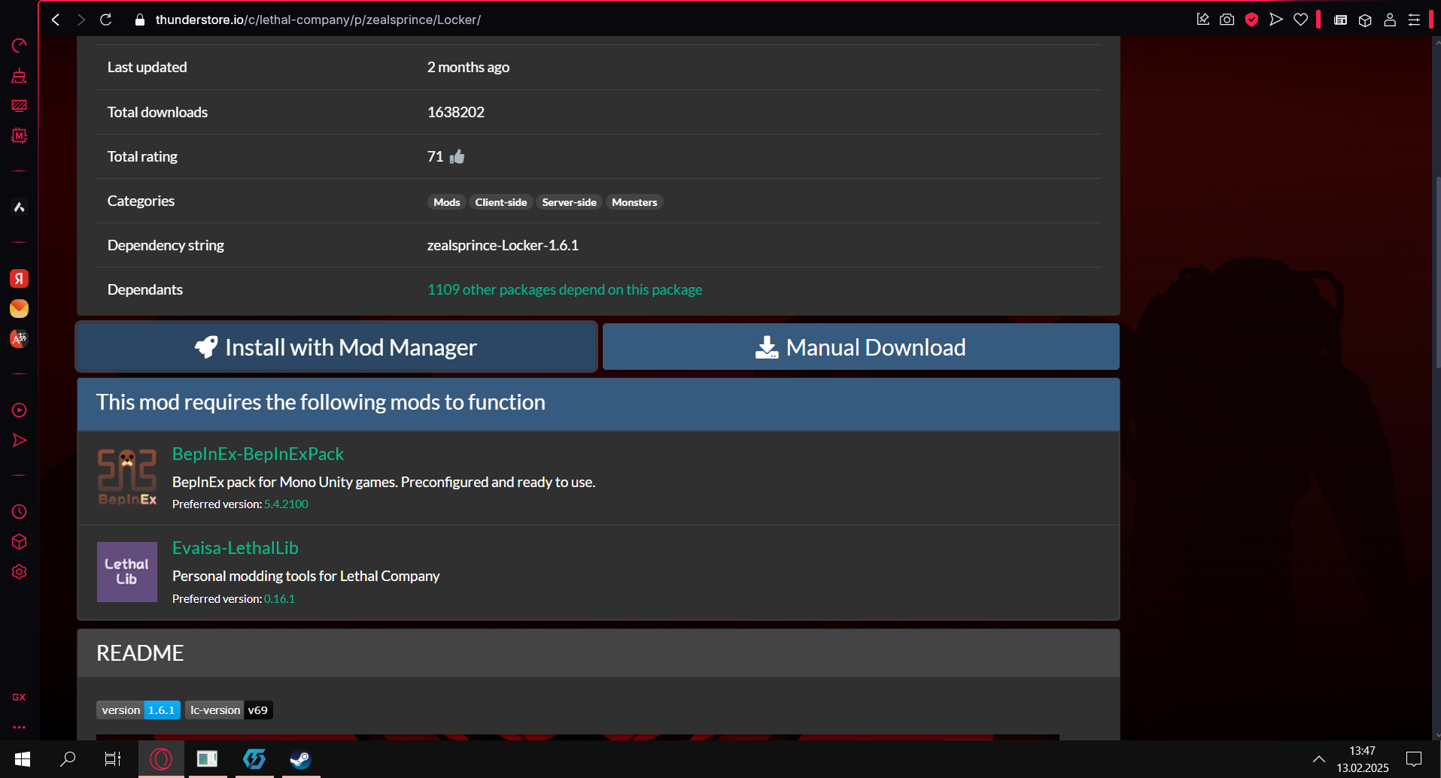This screenshot has height=778, width=1441.
Task: Click the address bar URL
Action: tap(318, 20)
